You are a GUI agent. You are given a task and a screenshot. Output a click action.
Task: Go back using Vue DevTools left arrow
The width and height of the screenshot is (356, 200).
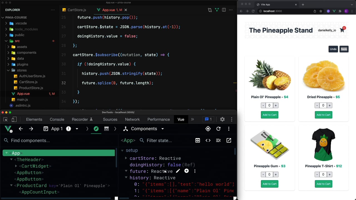[x=21, y=129]
